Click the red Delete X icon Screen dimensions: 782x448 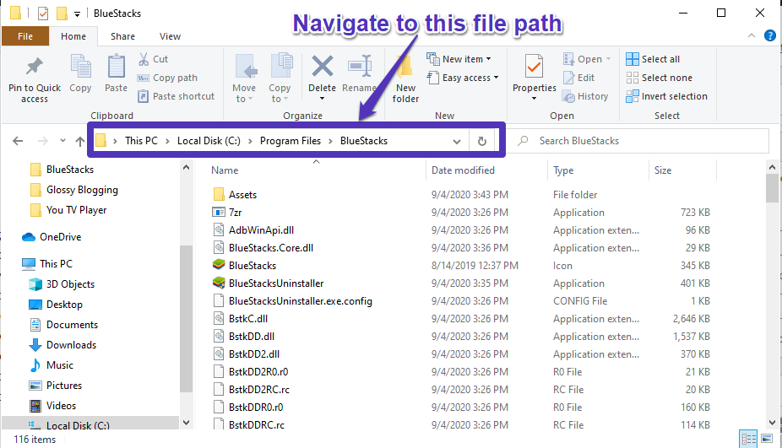click(323, 67)
